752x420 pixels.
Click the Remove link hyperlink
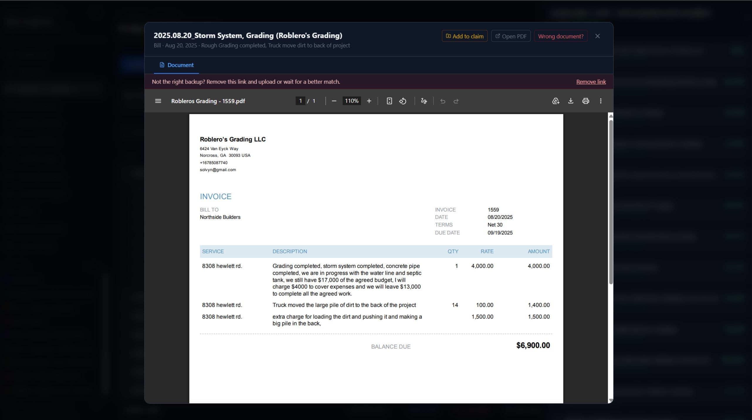(x=591, y=82)
